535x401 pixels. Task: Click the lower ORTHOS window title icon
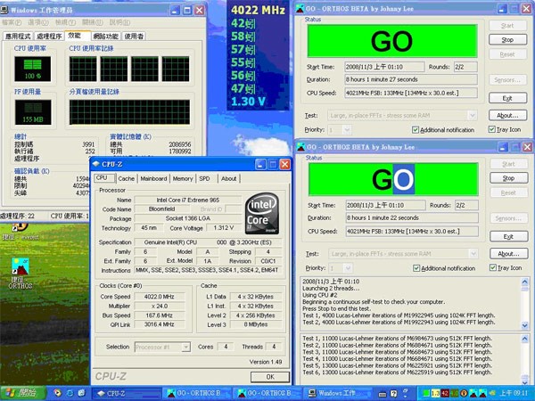301,147
